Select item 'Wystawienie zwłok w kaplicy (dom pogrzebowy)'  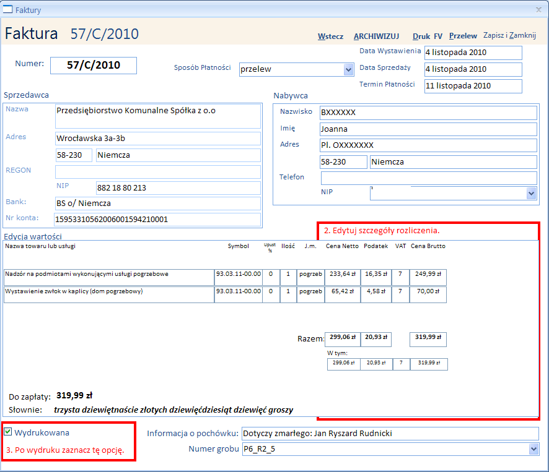109,294
